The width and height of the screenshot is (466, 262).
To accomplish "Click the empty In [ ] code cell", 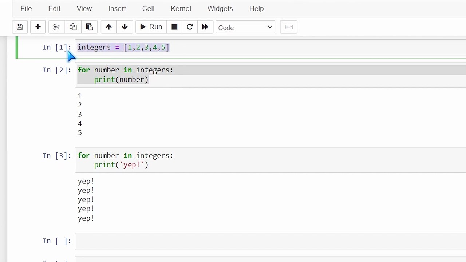I will [x=270, y=241].
